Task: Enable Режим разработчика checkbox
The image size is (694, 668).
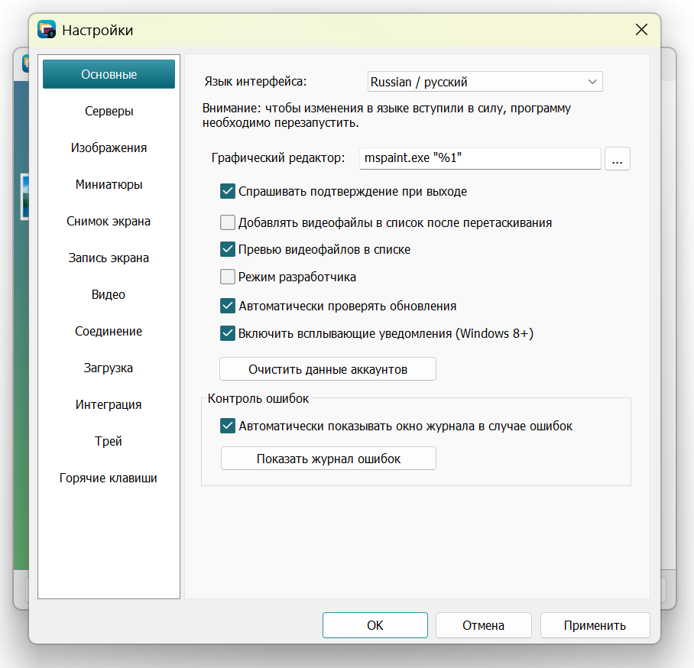Action: 228,277
